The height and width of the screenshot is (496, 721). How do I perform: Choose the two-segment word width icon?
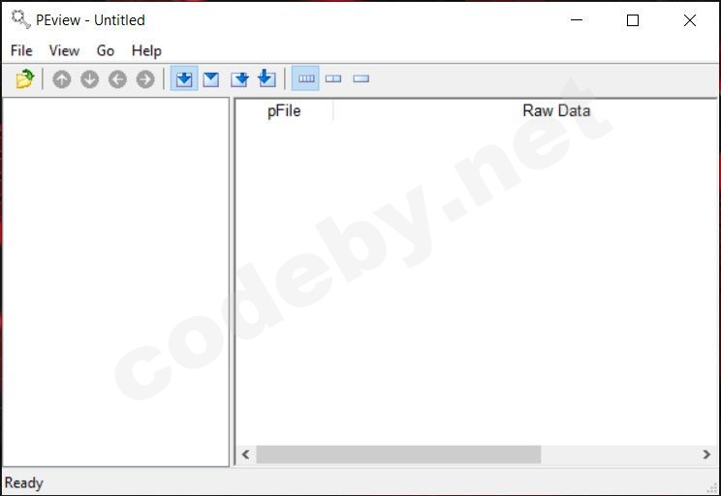pos(333,78)
